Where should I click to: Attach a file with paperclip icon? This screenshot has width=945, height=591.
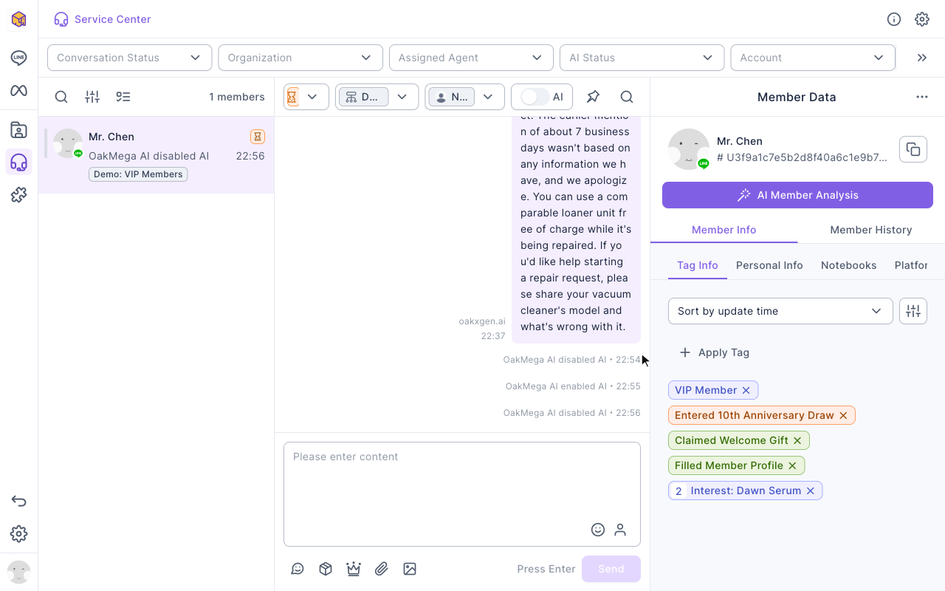(382, 569)
